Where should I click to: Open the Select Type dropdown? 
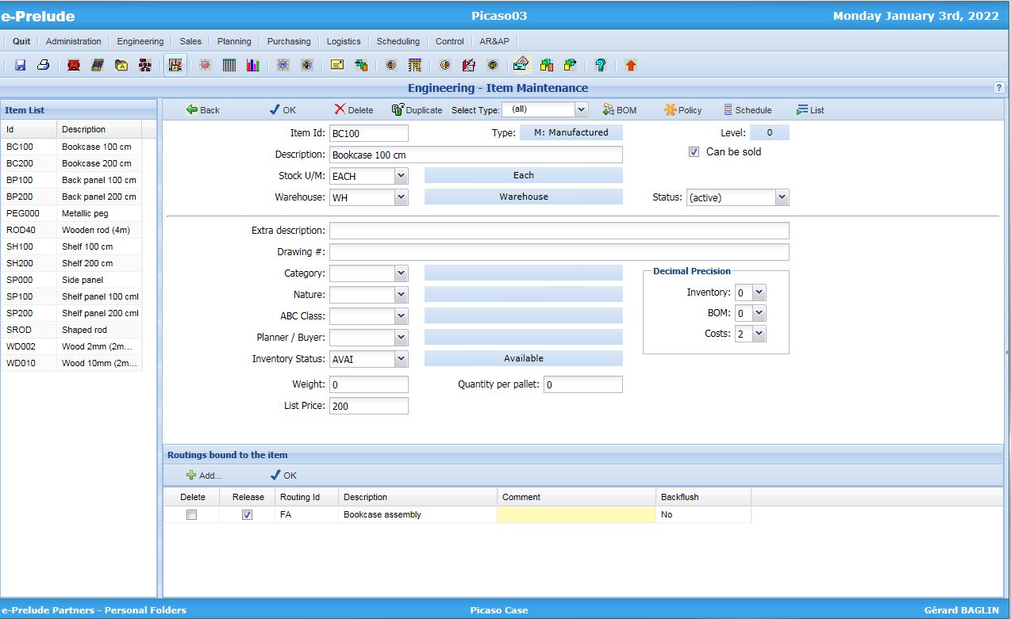(581, 110)
